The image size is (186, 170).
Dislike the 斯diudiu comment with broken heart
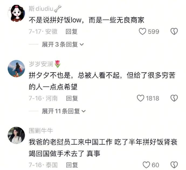tap(174, 32)
